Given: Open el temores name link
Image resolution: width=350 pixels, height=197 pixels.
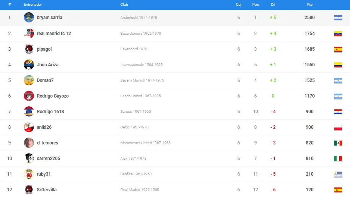Looking at the screenshot, I should pyautogui.click(x=47, y=143).
